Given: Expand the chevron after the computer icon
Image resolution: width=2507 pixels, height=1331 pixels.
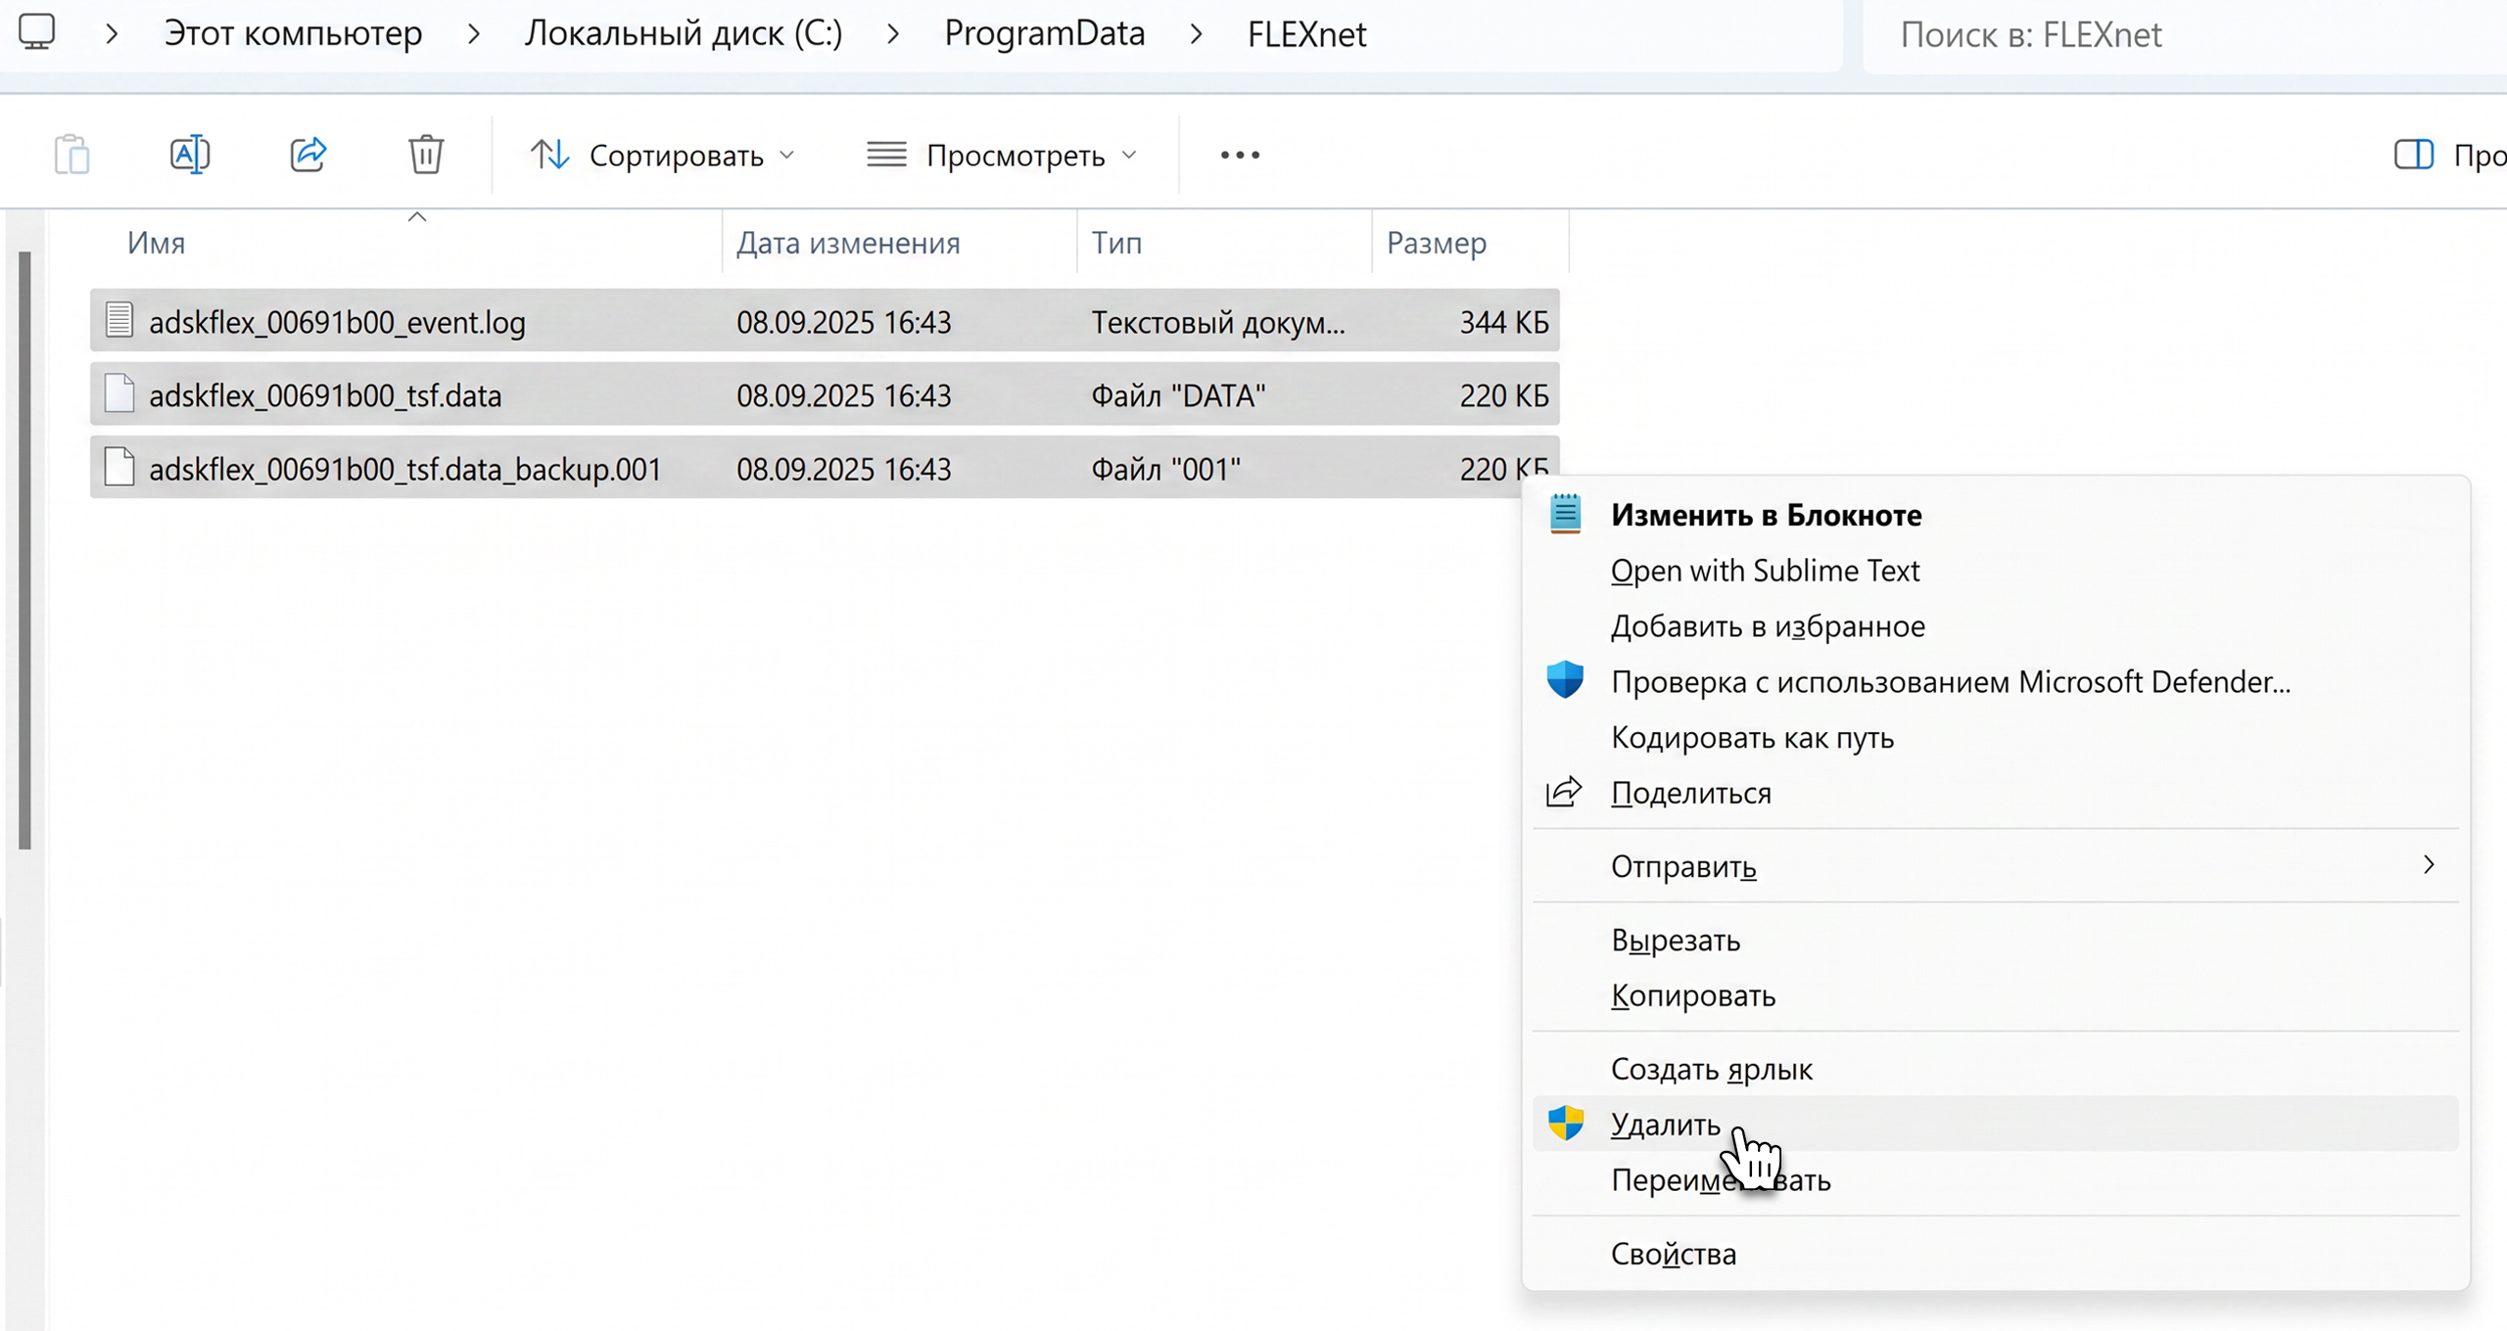Looking at the screenshot, I should [x=112, y=34].
